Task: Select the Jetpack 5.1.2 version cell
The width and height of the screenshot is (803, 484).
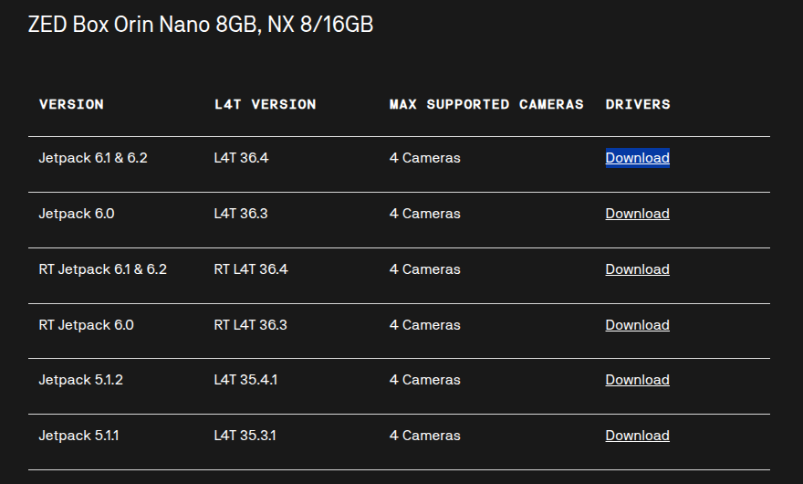Action: (80, 380)
